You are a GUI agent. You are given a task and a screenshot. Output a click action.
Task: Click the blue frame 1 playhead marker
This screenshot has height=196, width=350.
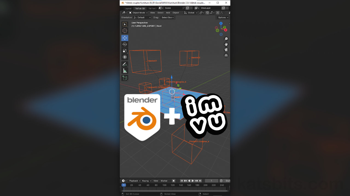pyautogui.click(x=124, y=185)
